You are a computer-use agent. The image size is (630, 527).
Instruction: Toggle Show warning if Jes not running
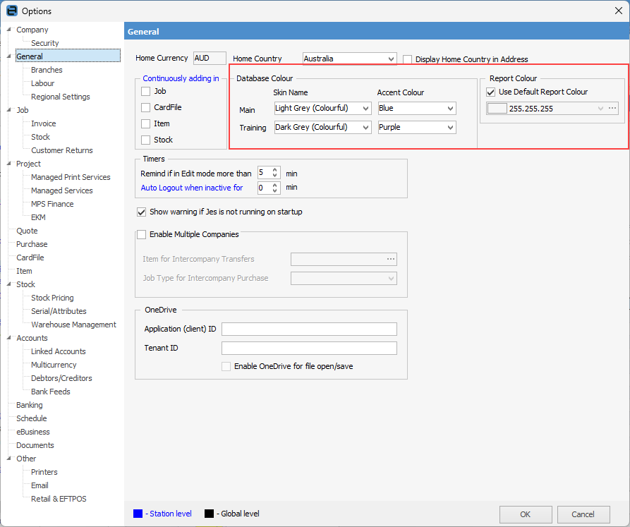click(x=142, y=212)
